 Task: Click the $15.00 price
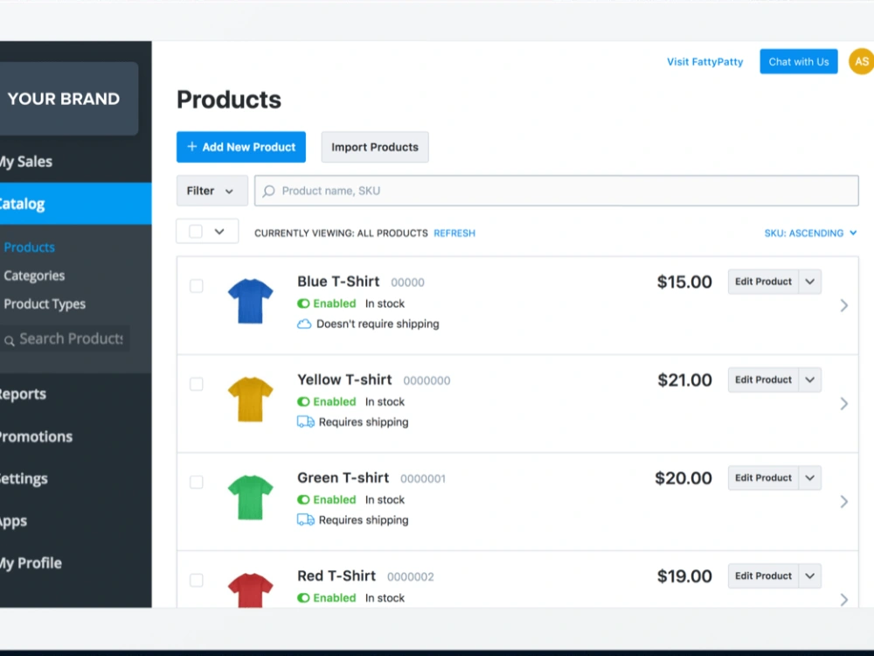684,282
